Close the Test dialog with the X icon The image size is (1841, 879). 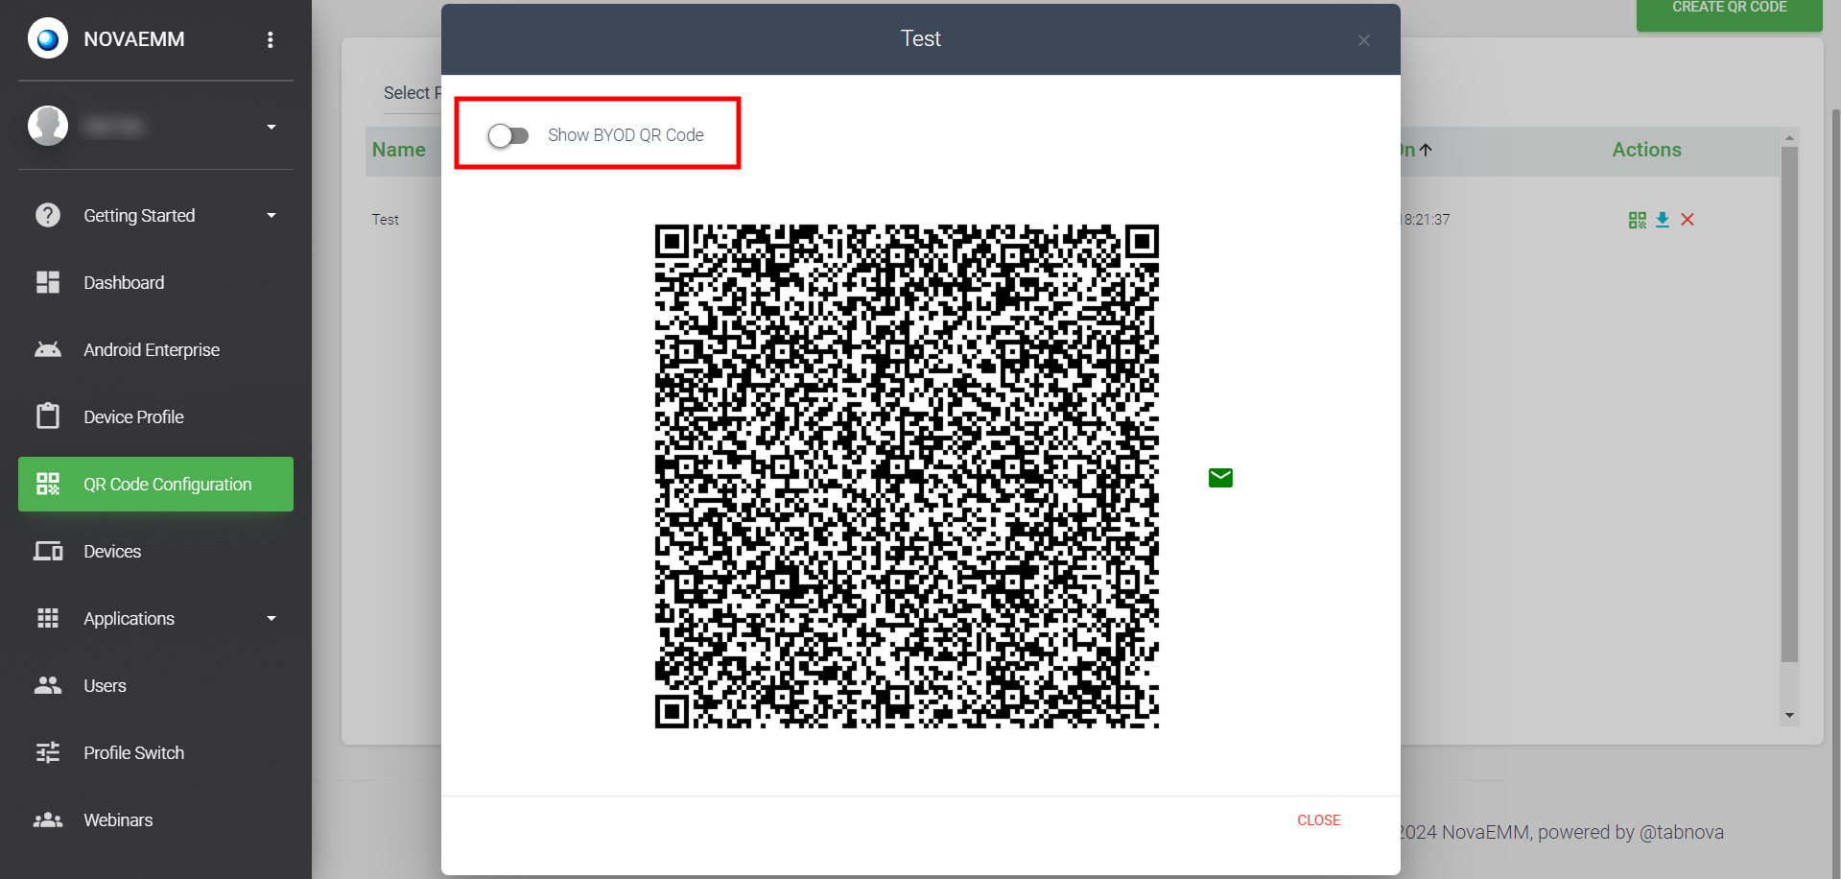click(x=1363, y=40)
